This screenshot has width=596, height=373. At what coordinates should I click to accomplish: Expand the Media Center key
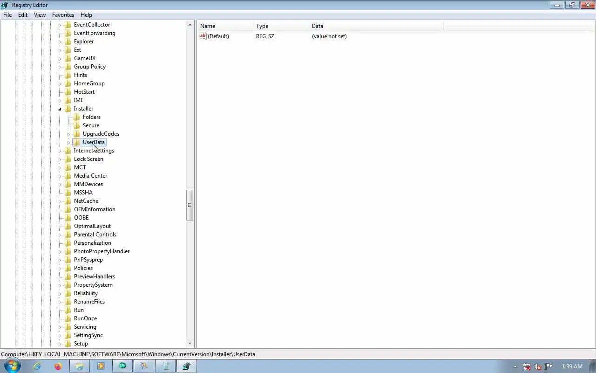pos(60,176)
